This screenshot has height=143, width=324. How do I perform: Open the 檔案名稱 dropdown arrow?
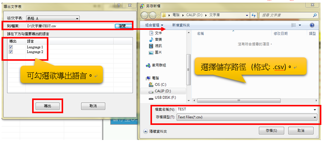[315, 110]
